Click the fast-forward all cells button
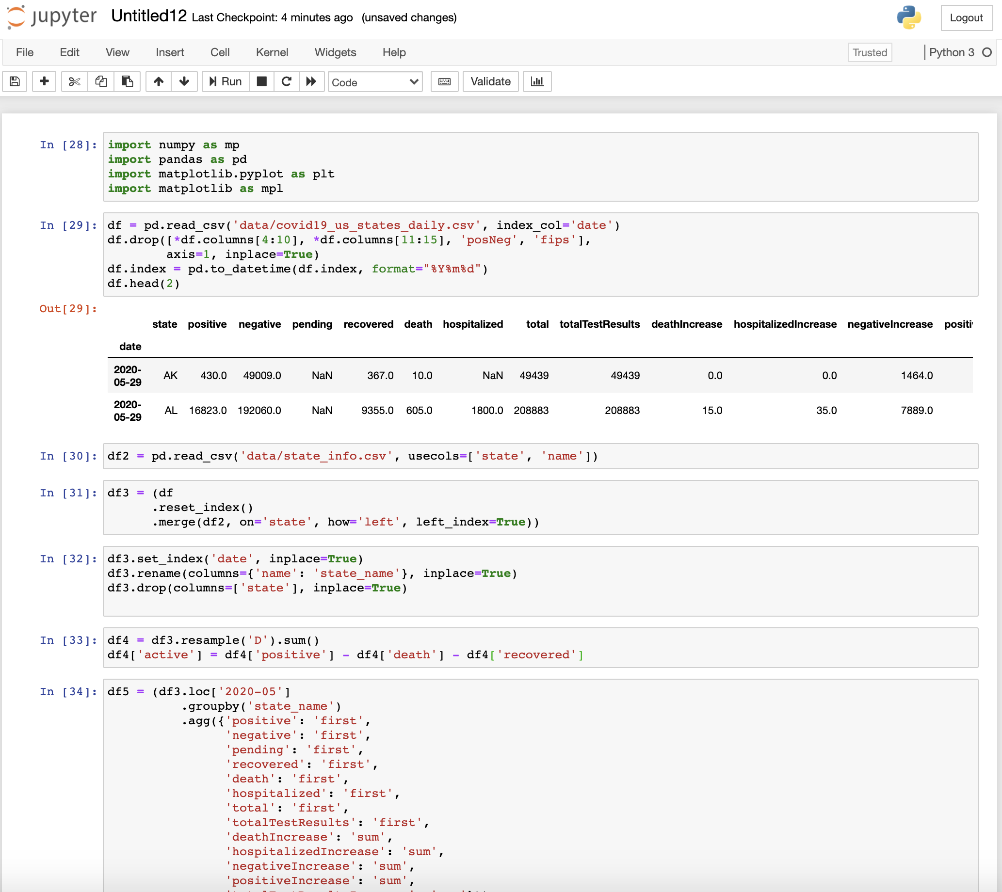The image size is (1002, 892). tap(313, 81)
